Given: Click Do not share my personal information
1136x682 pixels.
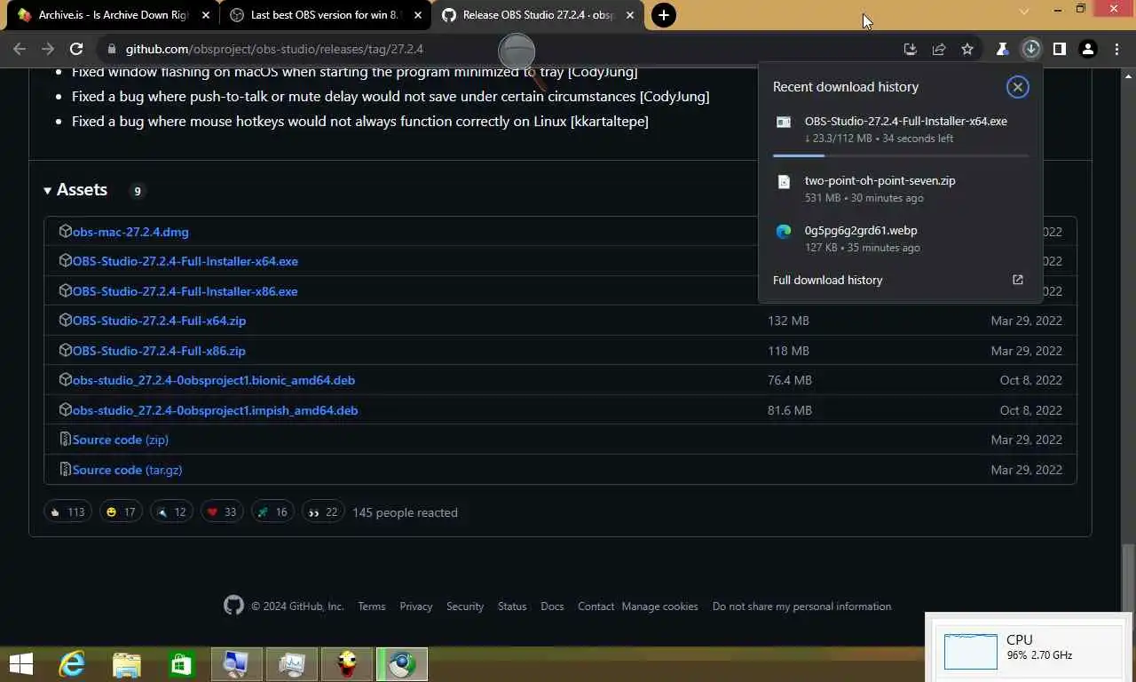Looking at the screenshot, I should 801,607.
